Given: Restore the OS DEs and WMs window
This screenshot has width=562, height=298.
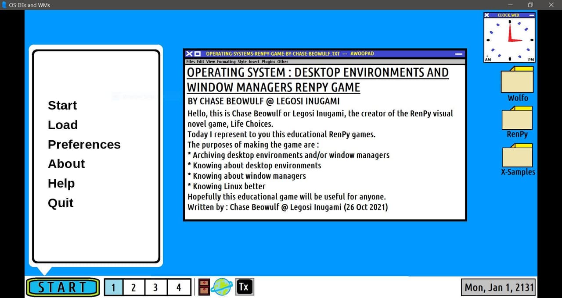Looking at the screenshot, I should [530, 5].
